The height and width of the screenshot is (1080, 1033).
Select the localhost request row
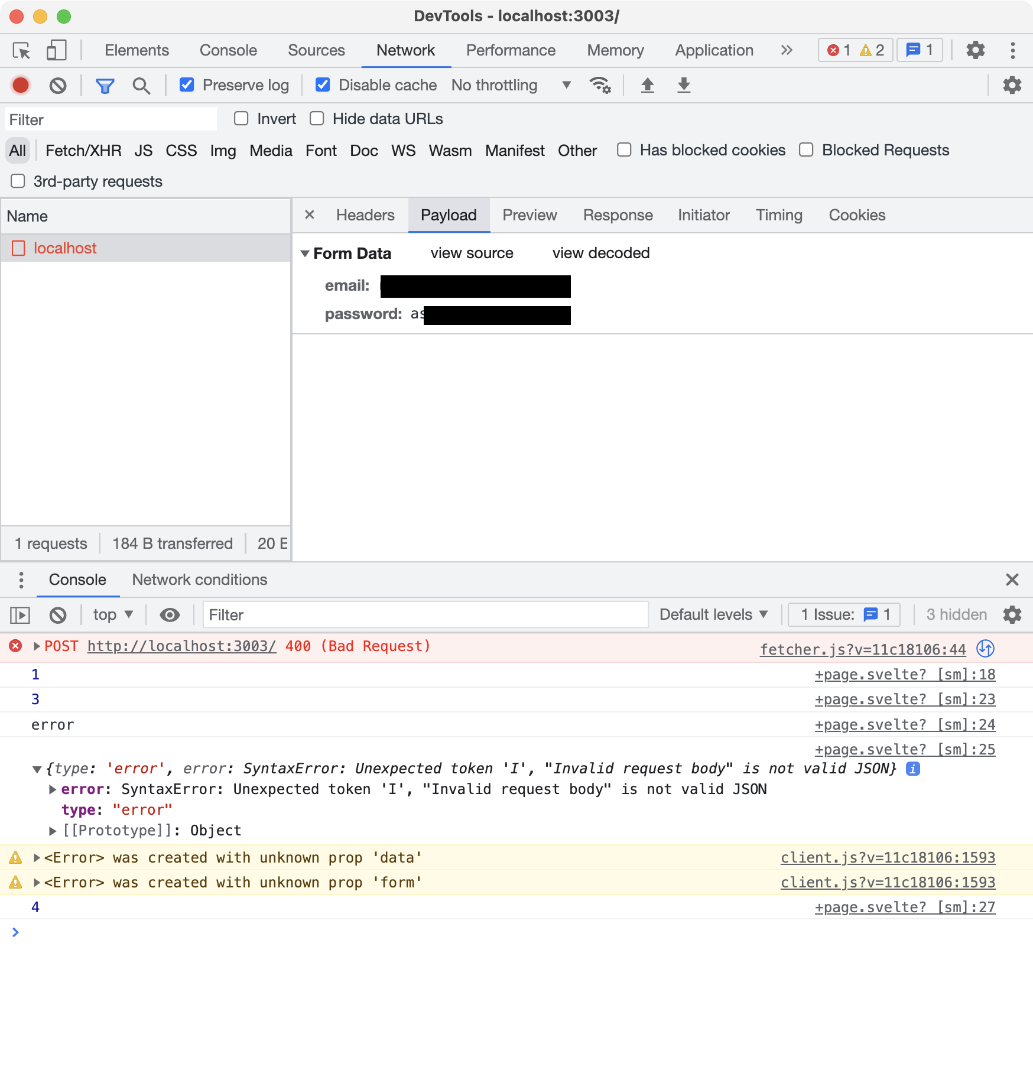pos(66,248)
